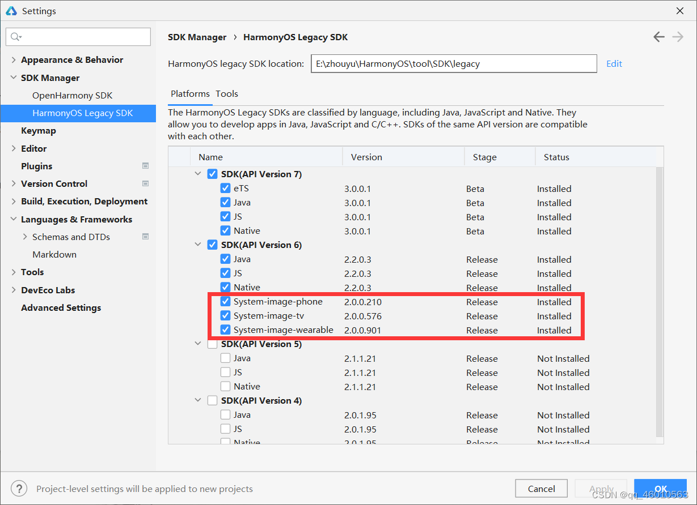Toggle SDK(API Version 7) checkbox

pos(213,174)
